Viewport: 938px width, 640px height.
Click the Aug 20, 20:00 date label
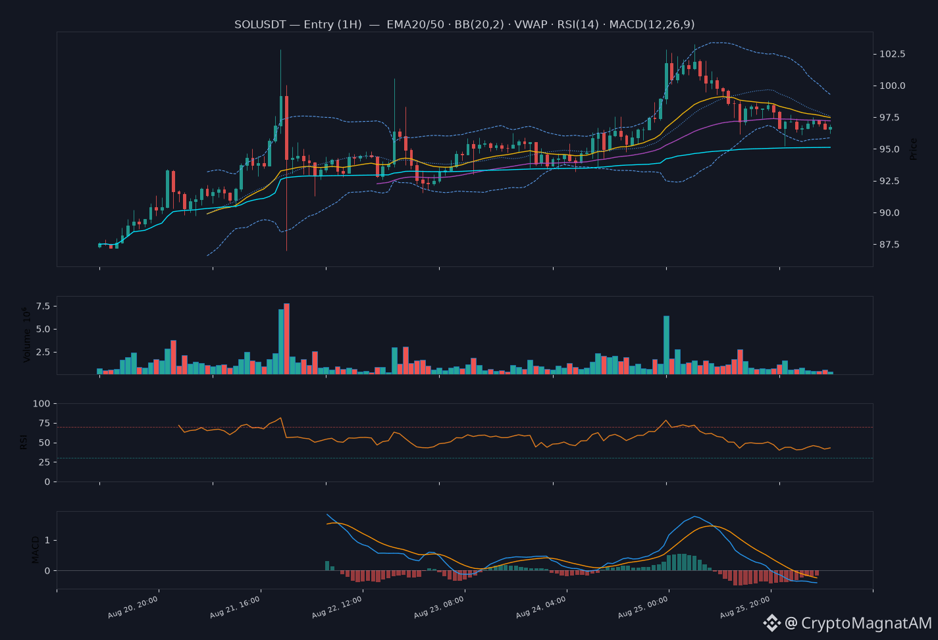pos(133,607)
